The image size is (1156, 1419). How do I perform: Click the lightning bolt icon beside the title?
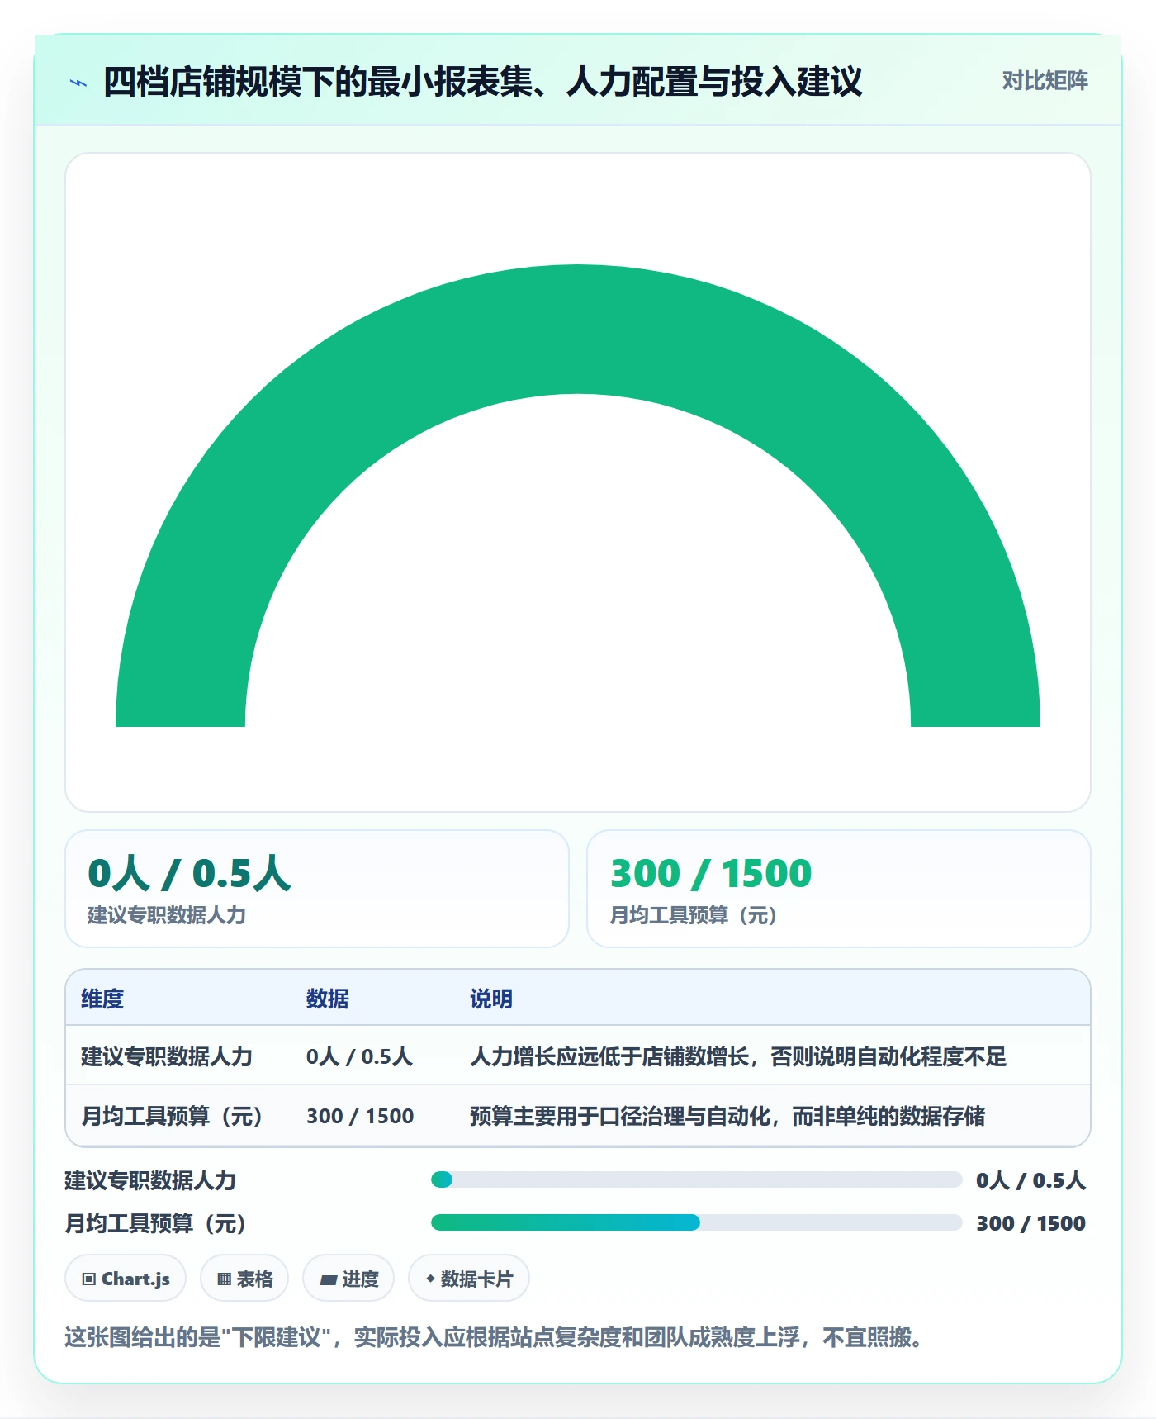78,83
